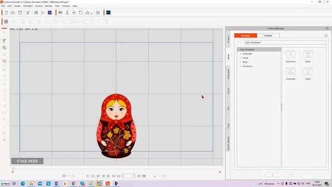Open the timeline settings icon
Image resolution: width=332 pixels, height=187 pixels.
pos(139,176)
